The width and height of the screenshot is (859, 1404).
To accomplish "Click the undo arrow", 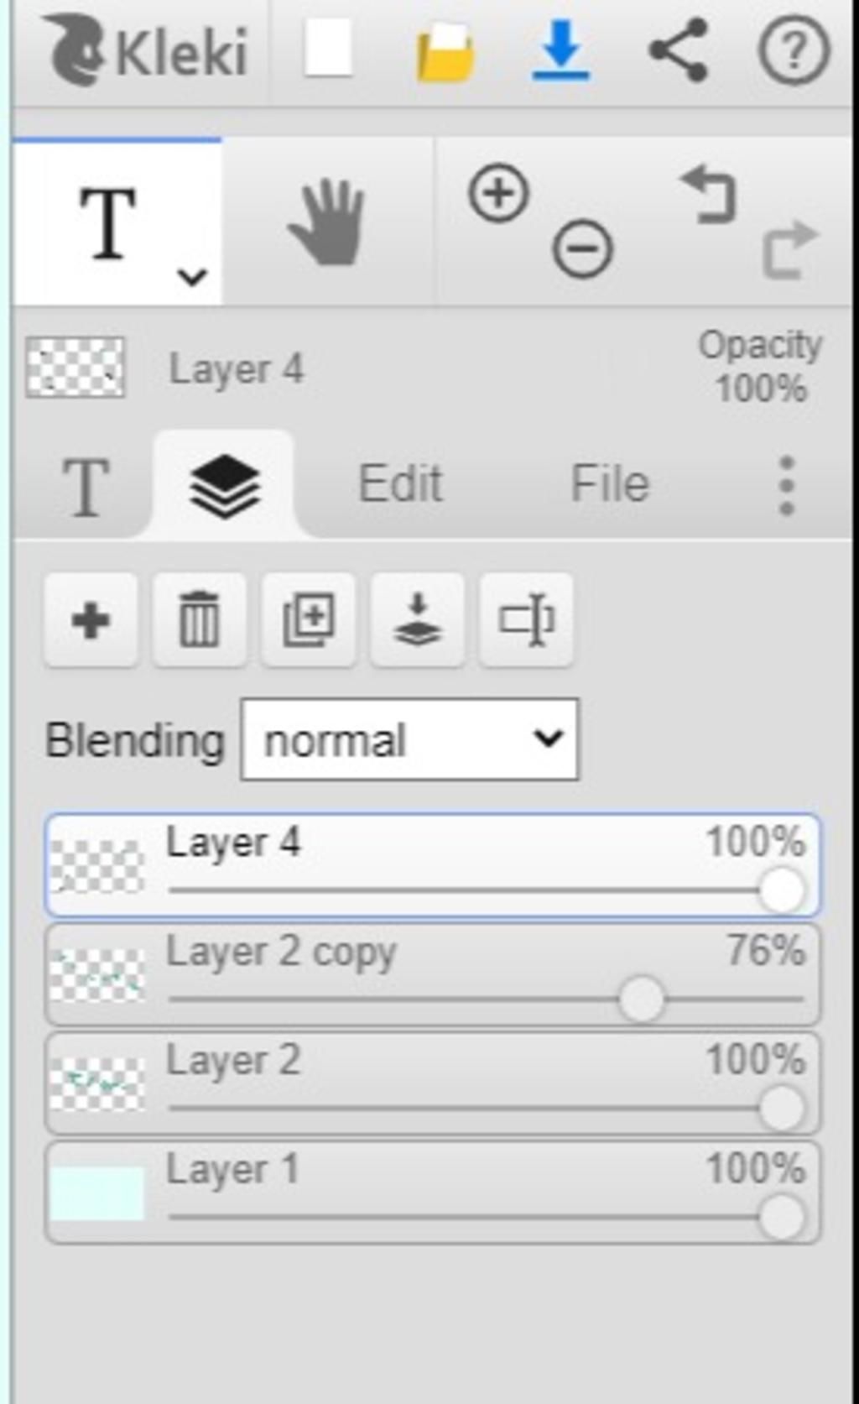I will (x=710, y=195).
